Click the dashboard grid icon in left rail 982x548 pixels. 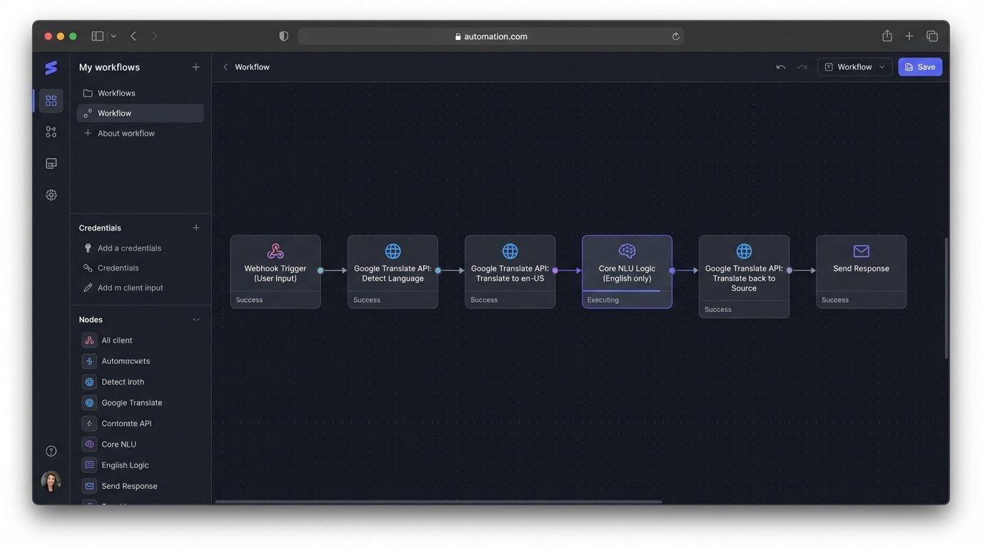(x=51, y=101)
